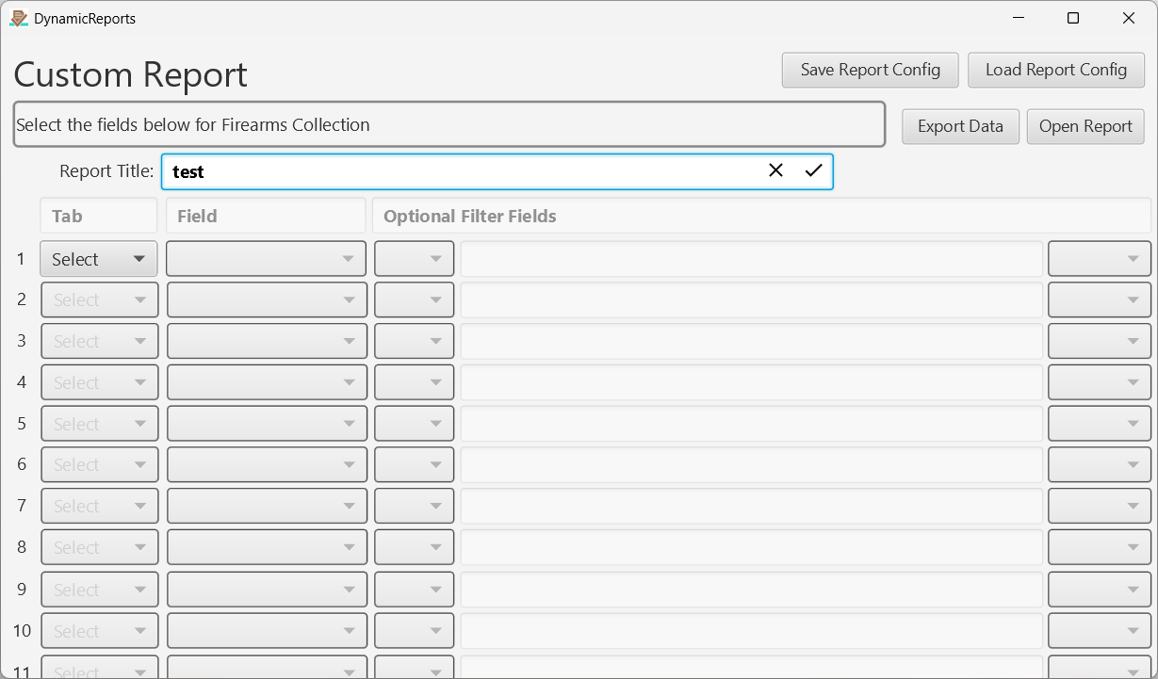Open row 6 rightmost filter dropdown
This screenshot has height=679, width=1158.
click(x=1100, y=464)
